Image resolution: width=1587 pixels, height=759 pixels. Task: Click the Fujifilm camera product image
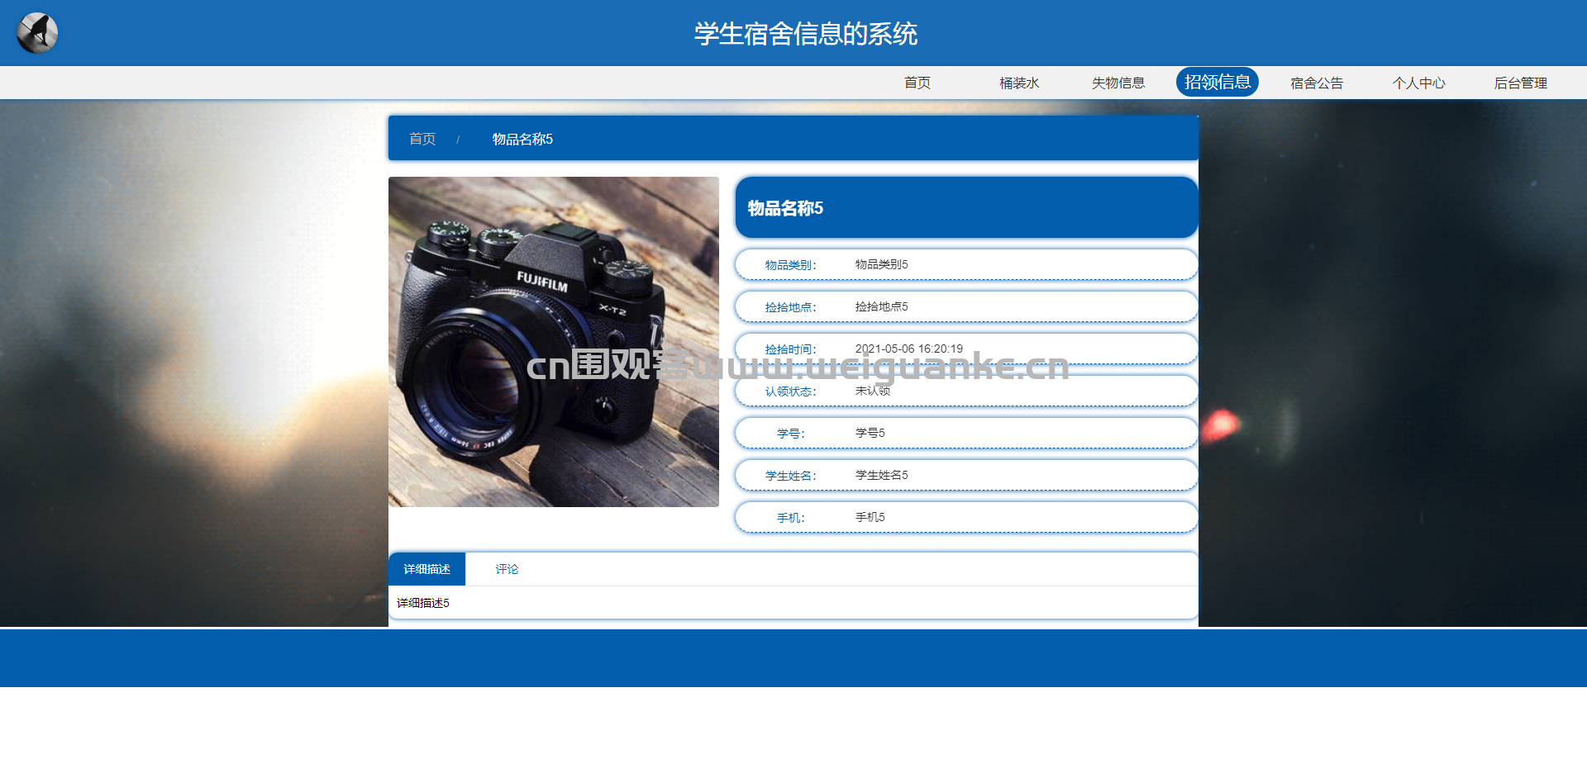(x=553, y=341)
